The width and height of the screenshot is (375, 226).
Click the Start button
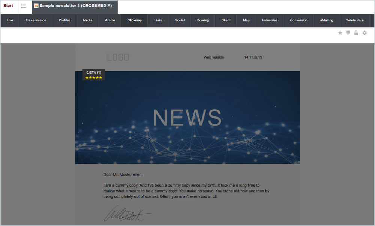pyautogui.click(x=8, y=6)
